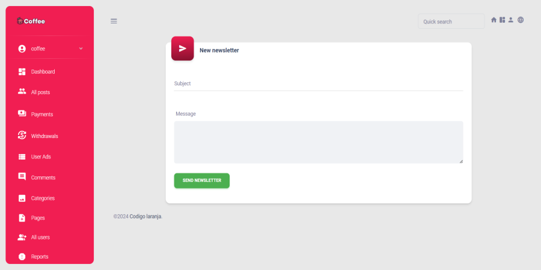Select Withdrawals in the sidebar
The width and height of the screenshot is (541, 270).
point(44,136)
